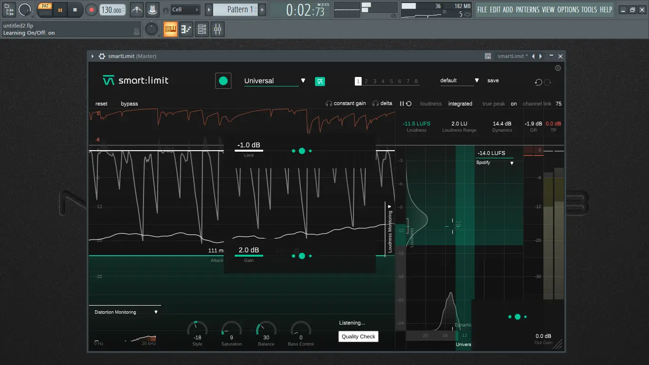The width and height of the screenshot is (649, 365).
Task: Click the -1.0 dB Limit value
Action: [x=249, y=145]
